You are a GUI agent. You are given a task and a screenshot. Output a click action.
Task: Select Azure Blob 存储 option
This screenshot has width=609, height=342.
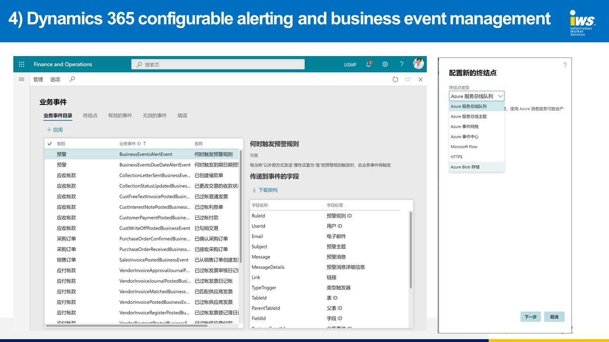476,167
